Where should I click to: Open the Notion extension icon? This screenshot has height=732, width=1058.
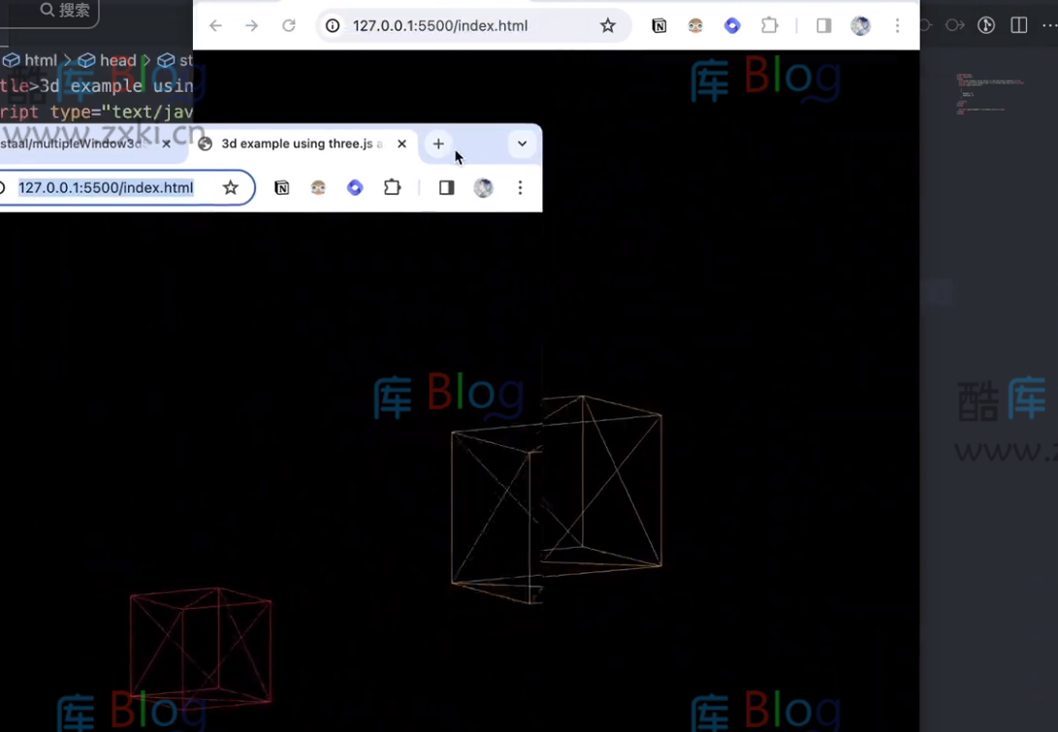[659, 25]
